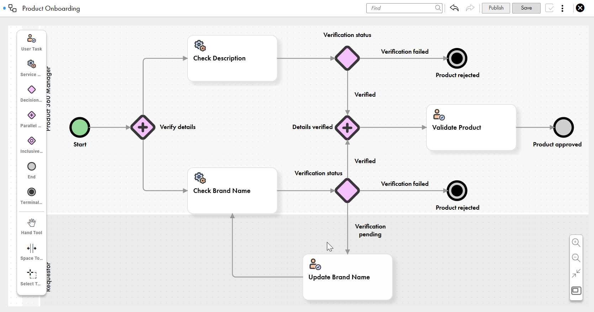Select the Terminal end palette tool
This screenshot has width=594, height=312.
coord(32,196)
